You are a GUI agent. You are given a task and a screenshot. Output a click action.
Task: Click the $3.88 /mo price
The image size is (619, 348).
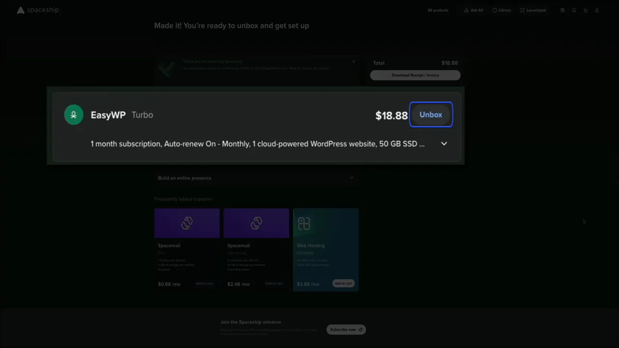click(x=308, y=284)
